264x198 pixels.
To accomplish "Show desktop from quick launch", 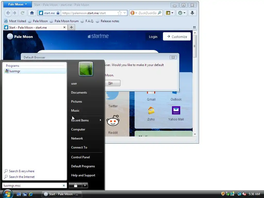I will [x=19, y=194].
